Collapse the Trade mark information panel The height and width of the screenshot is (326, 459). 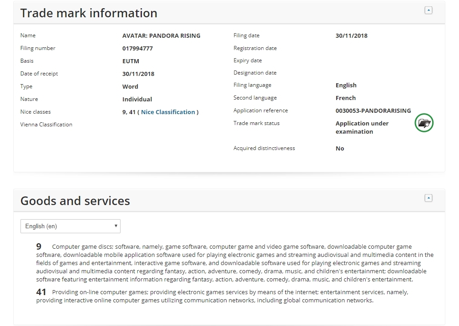428,10
